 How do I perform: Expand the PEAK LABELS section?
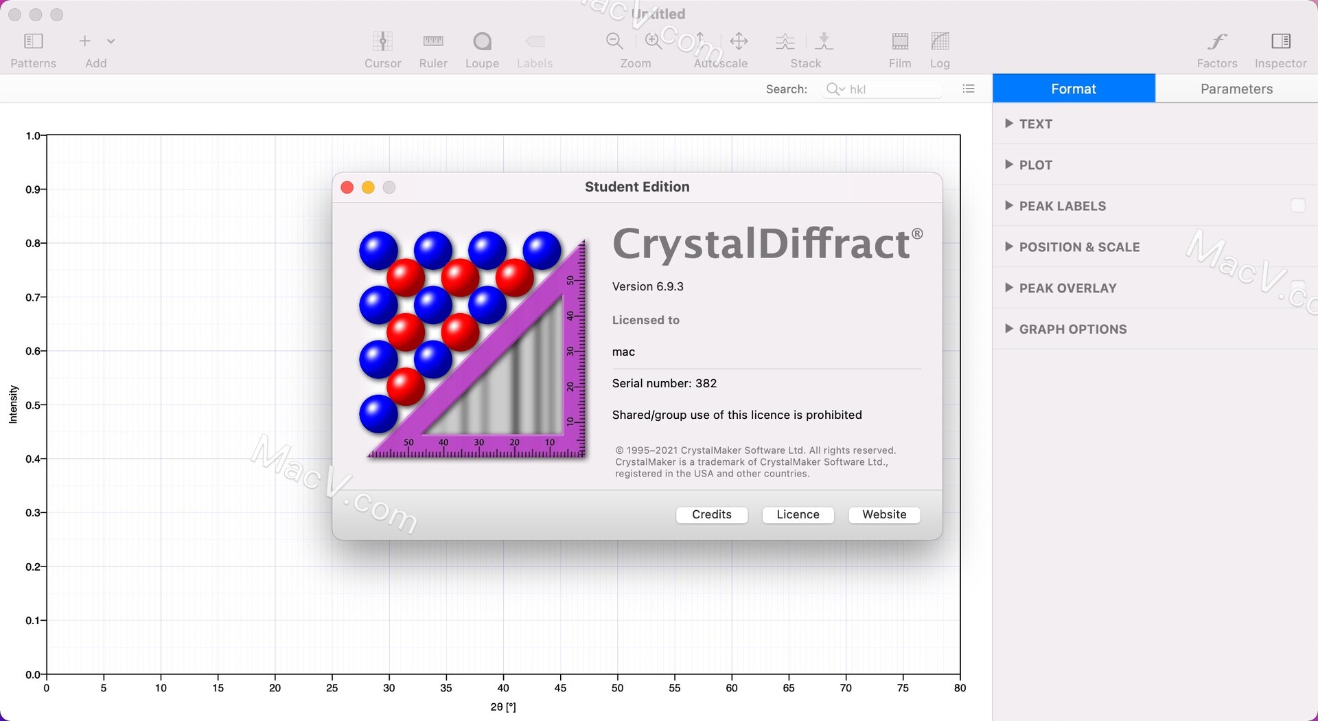1009,205
